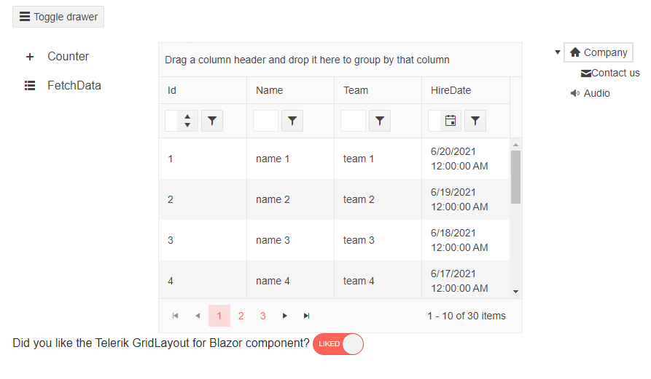Go to the next grid page arrow

coord(284,316)
